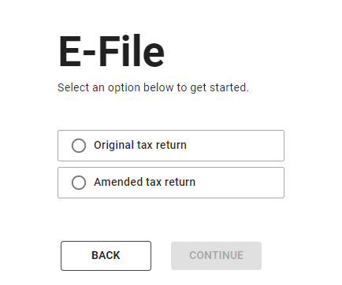This screenshot has width=342, height=285.
Task: Tick the empty circle beside Original tax return
Action: [x=79, y=146]
